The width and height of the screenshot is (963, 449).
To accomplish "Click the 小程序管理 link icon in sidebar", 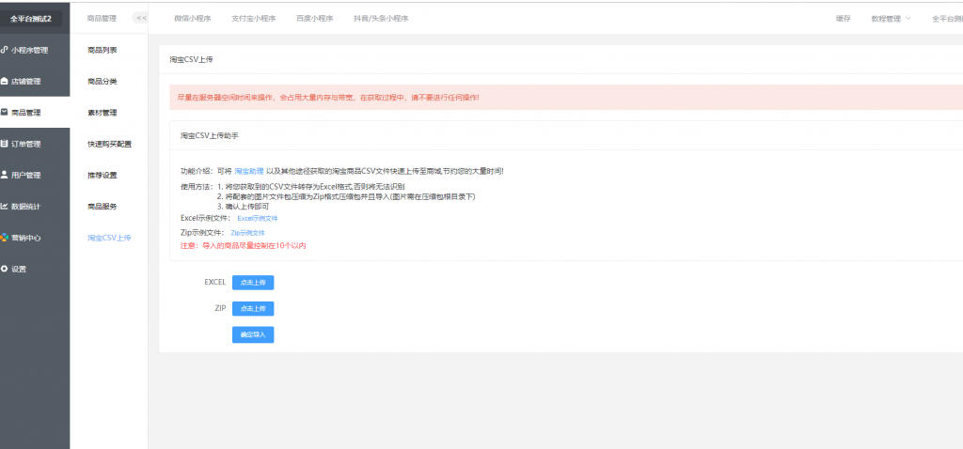I will coord(5,50).
